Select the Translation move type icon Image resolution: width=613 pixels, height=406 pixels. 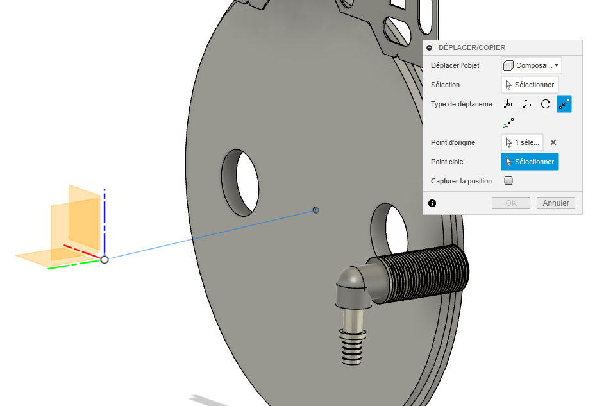[527, 104]
